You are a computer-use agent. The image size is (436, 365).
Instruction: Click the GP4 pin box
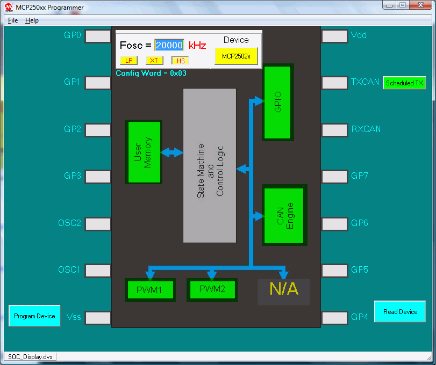[334, 318]
